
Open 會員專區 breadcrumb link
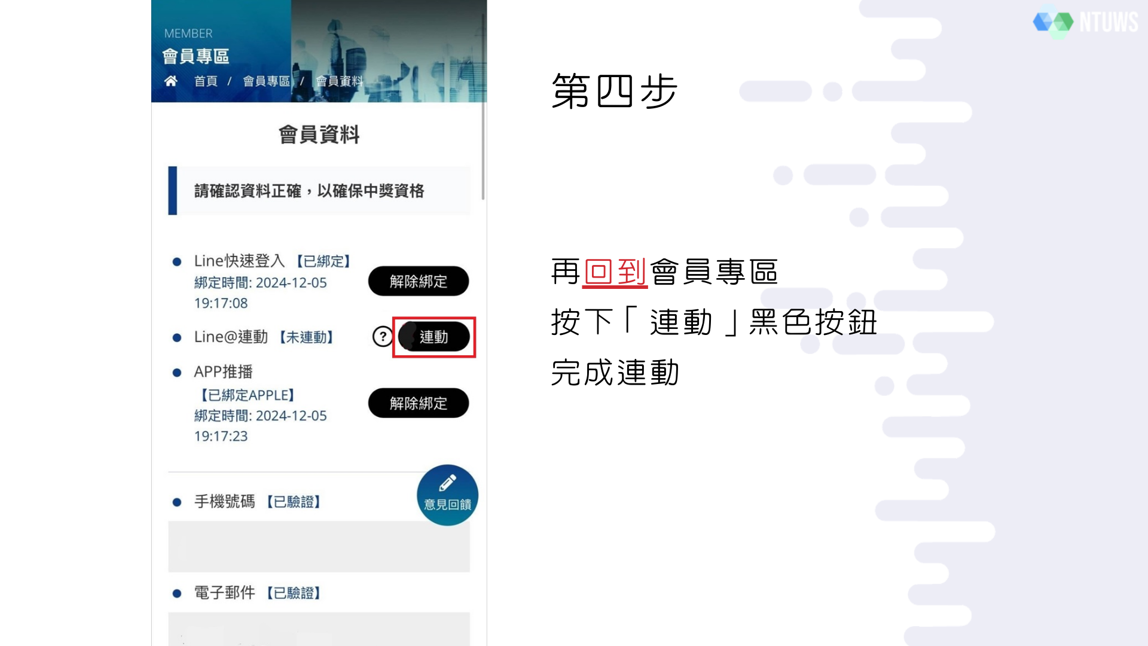pos(266,81)
